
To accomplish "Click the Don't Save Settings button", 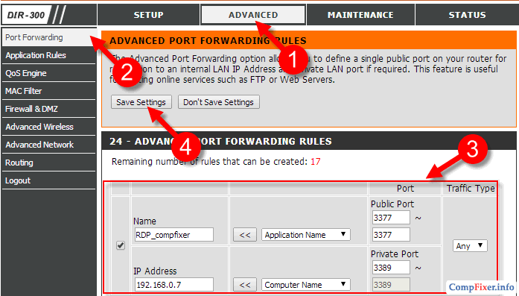I will click(218, 102).
